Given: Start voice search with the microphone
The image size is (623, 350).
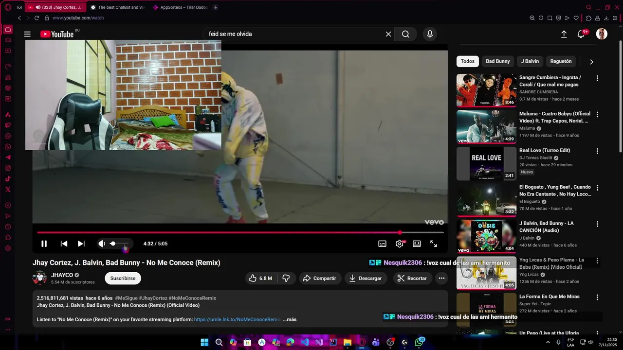Looking at the screenshot, I should coord(430,34).
